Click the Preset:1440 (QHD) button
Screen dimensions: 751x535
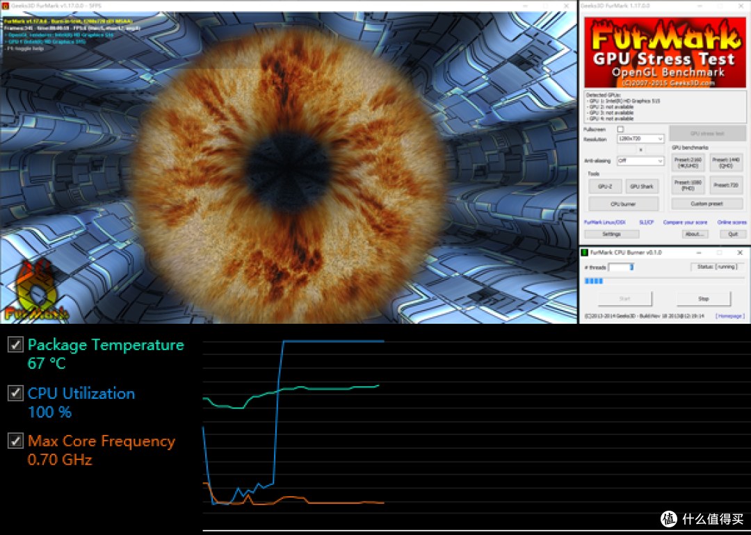point(726,163)
